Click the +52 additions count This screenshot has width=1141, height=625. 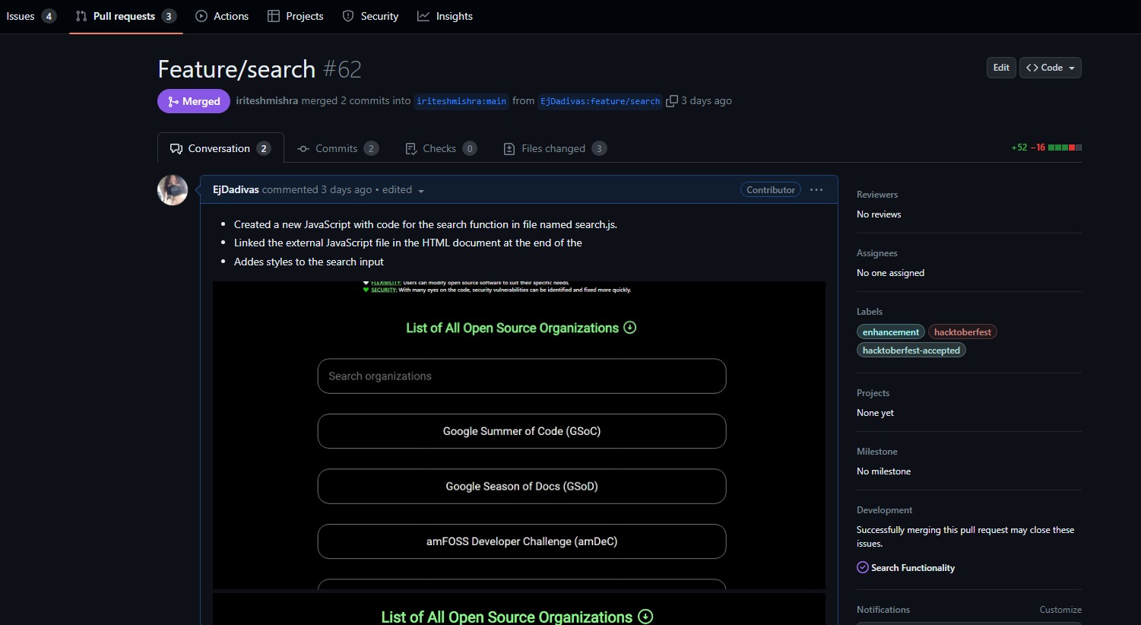(1019, 148)
